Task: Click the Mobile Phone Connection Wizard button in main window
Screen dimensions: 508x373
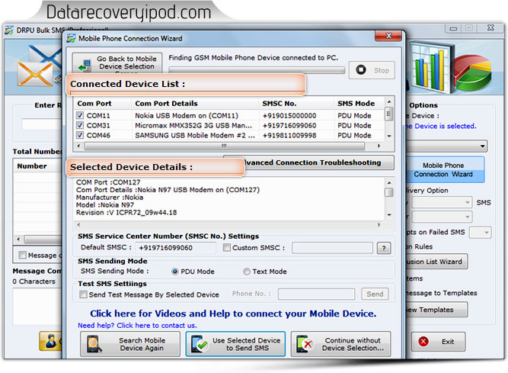Action: click(x=445, y=170)
